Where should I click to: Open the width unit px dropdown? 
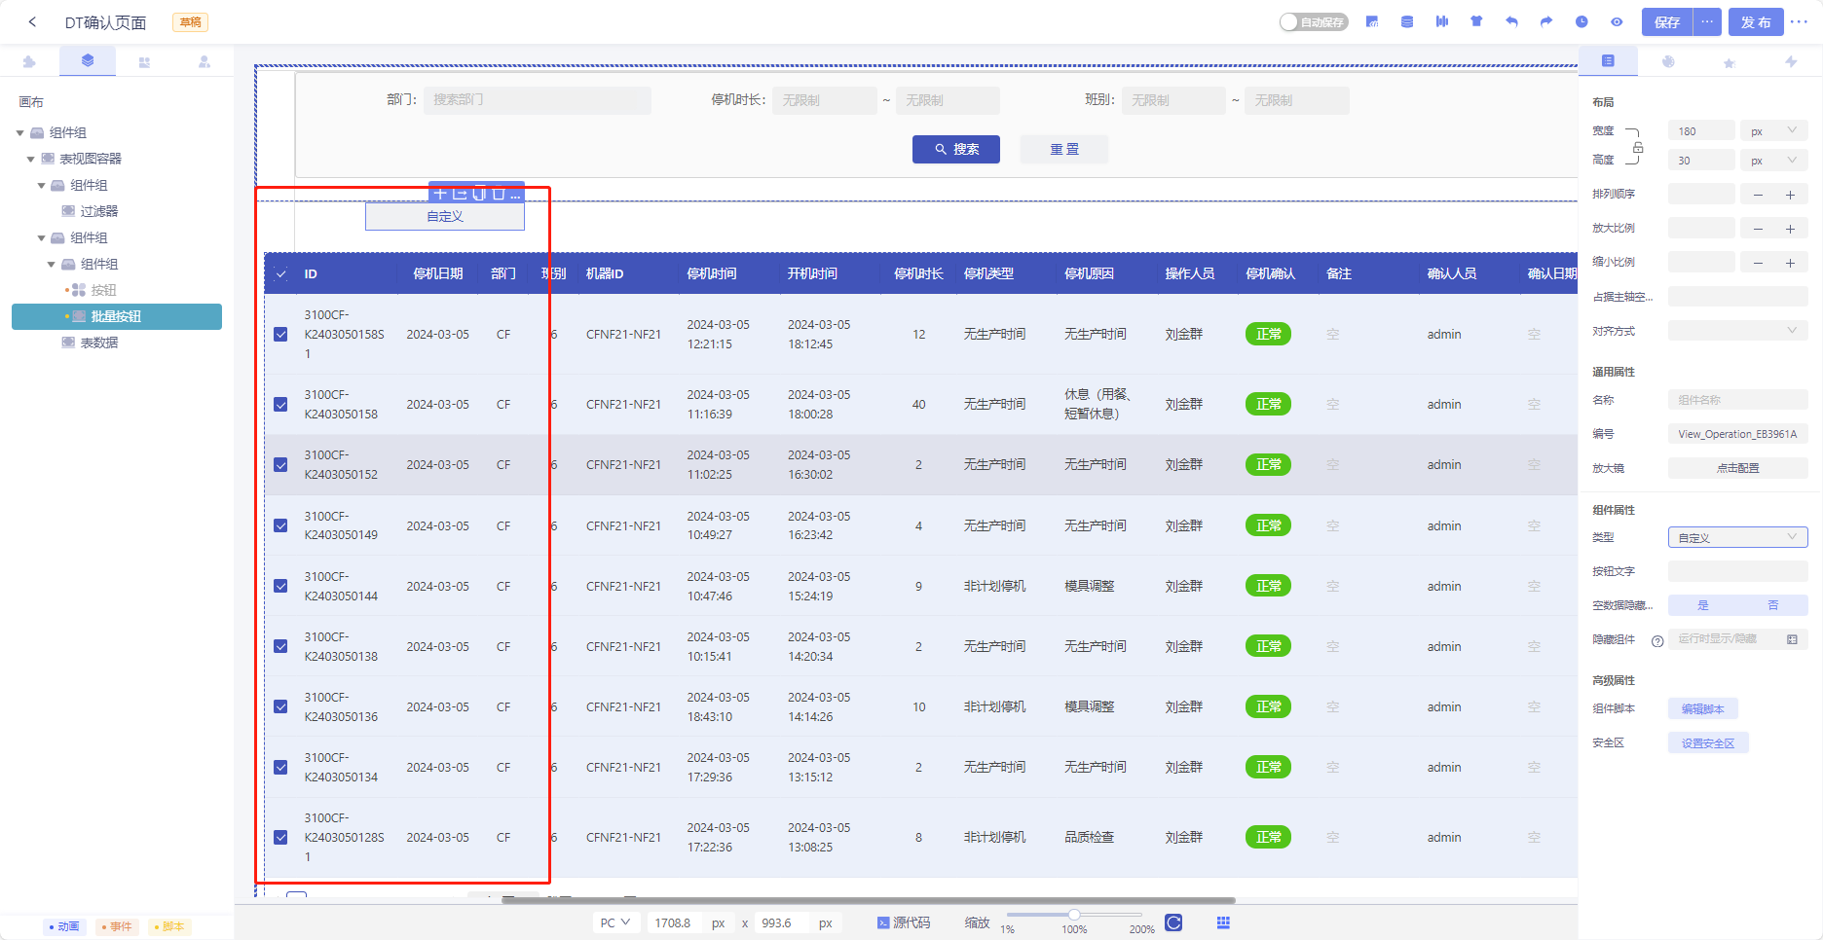point(1774,130)
